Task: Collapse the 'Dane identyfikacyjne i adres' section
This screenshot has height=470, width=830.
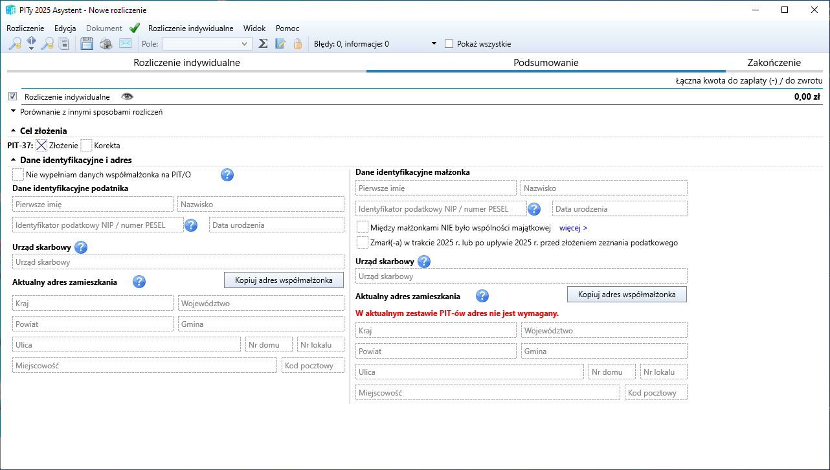Action: (x=13, y=160)
